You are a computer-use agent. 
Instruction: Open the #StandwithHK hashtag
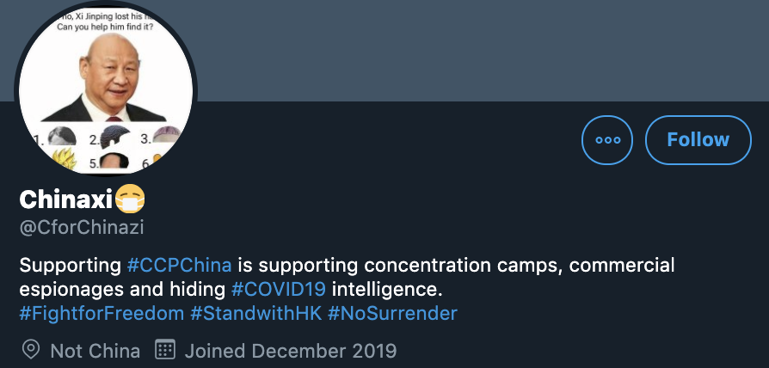[x=256, y=313]
